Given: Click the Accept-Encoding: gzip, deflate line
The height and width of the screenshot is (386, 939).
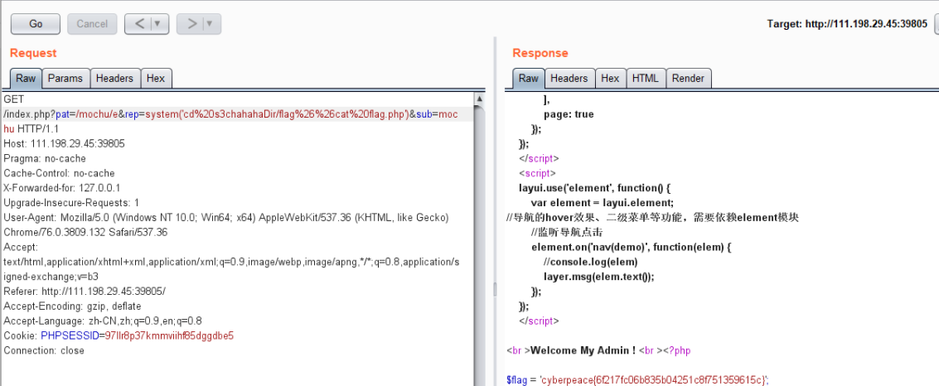Looking at the screenshot, I should tap(72, 306).
